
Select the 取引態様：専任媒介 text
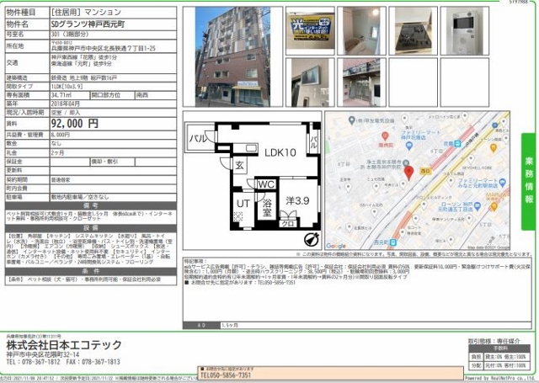click(x=494, y=341)
